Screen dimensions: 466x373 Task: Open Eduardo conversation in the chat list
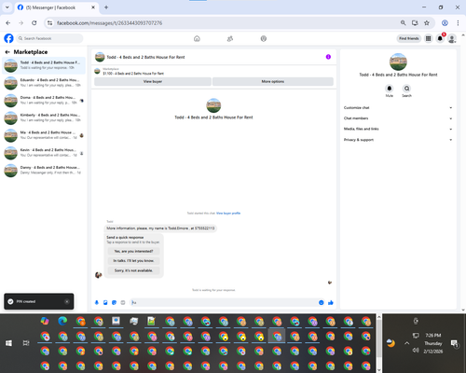[44, 83]
